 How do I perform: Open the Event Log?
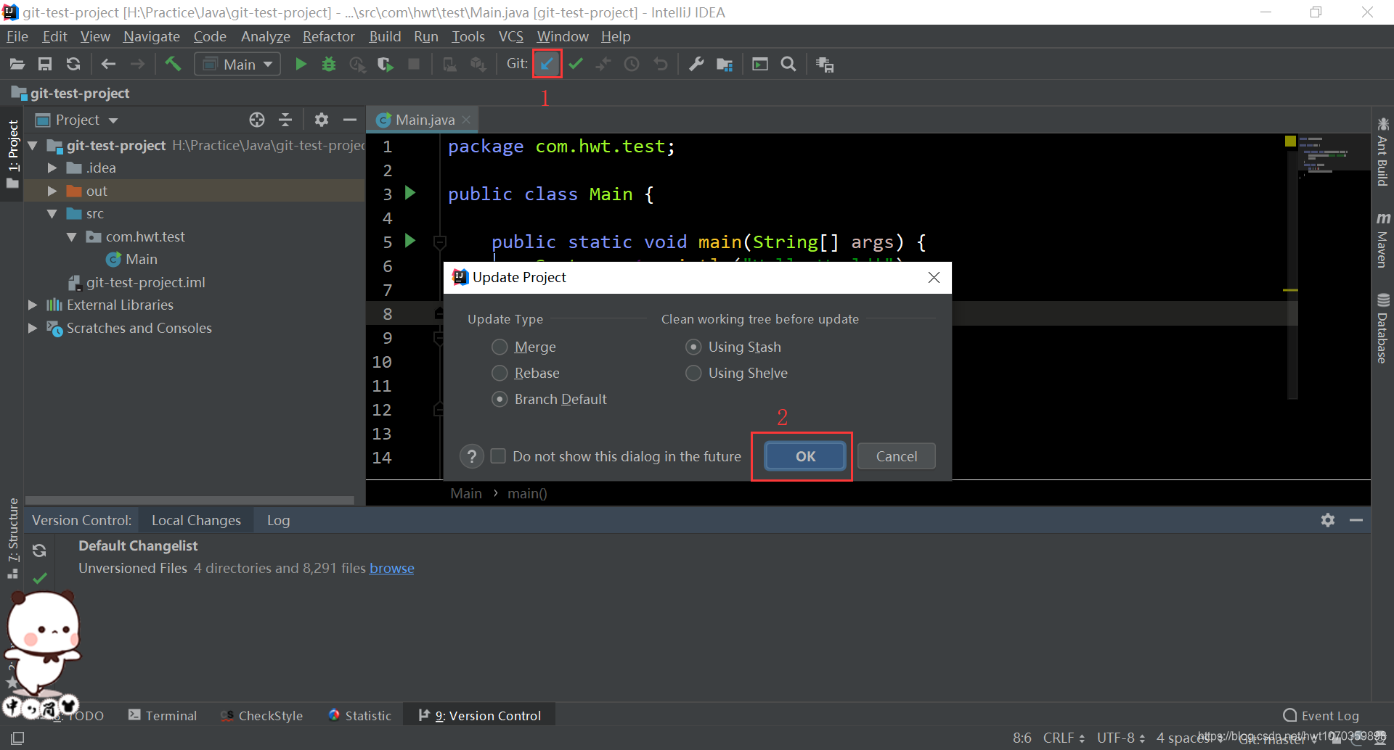coord(1321,715)
